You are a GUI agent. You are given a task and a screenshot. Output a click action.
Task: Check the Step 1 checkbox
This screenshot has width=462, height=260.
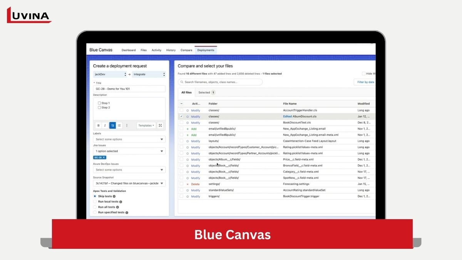pyautogui.click(x=99, y=103)
